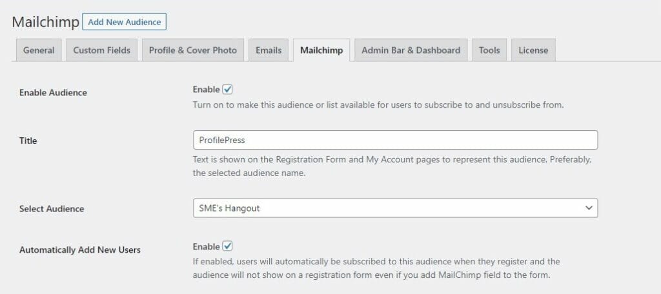Select the Emails tab
Viewport: 661px width, 294px height.
(269, 50)
